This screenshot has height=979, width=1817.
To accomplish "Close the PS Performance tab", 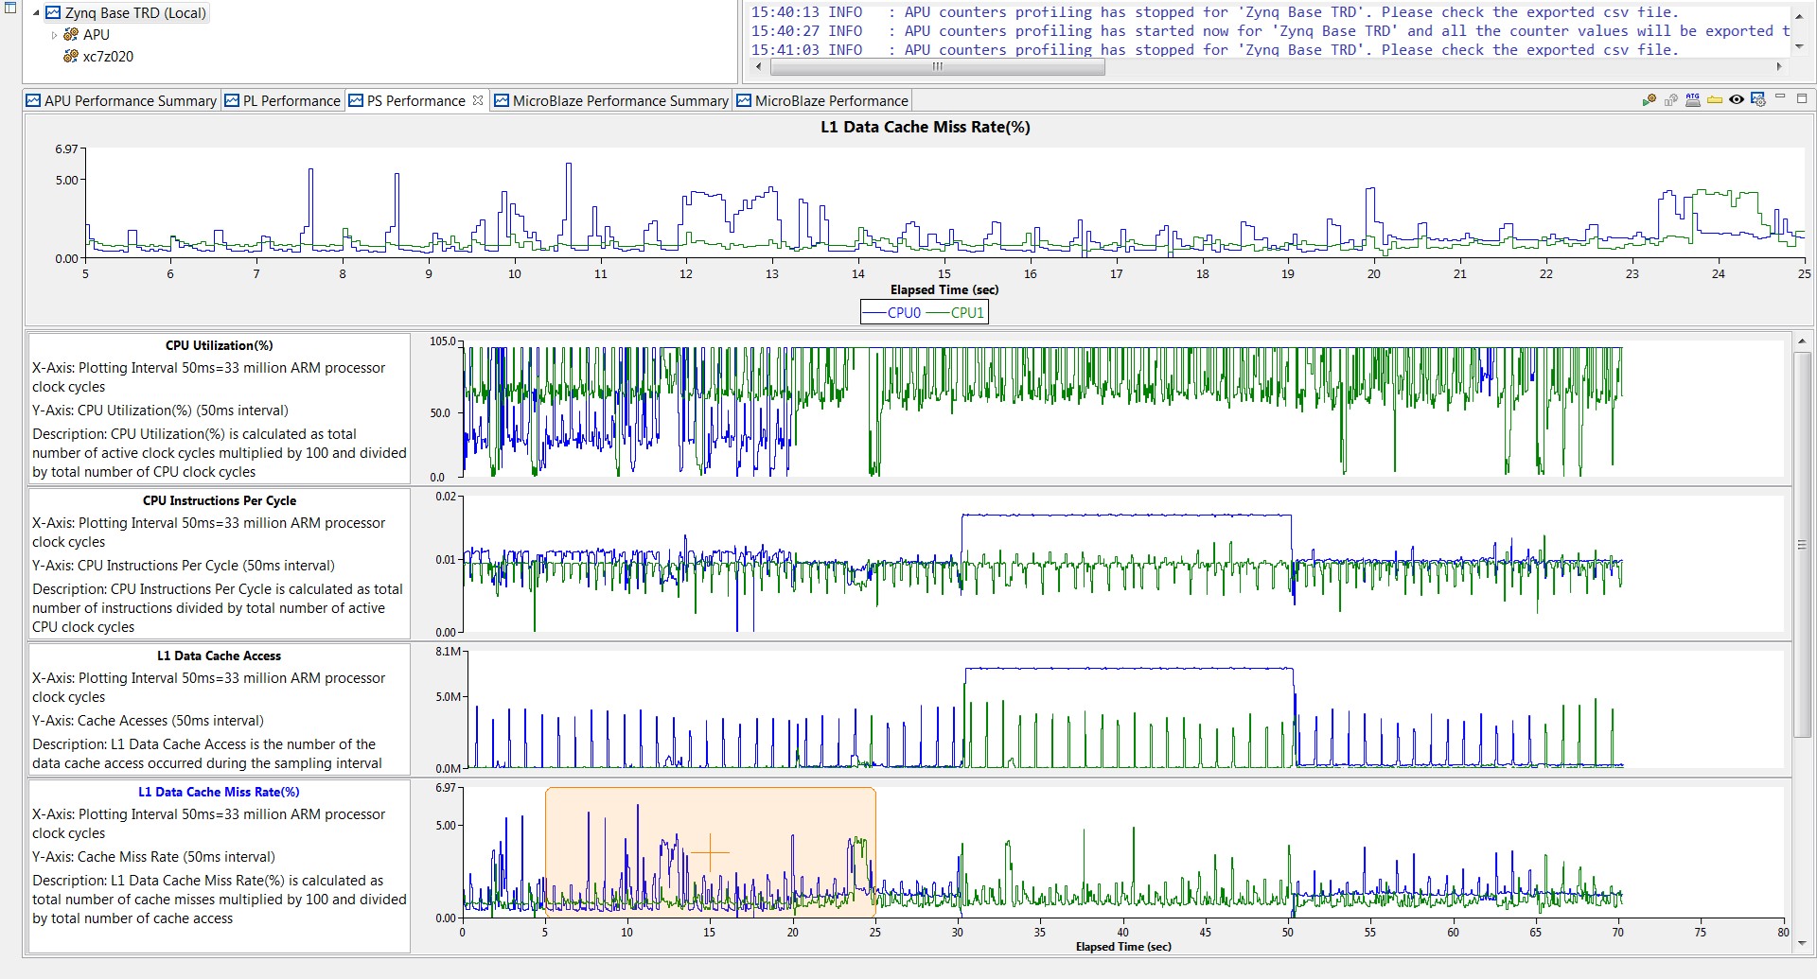I will coord(478,100).
